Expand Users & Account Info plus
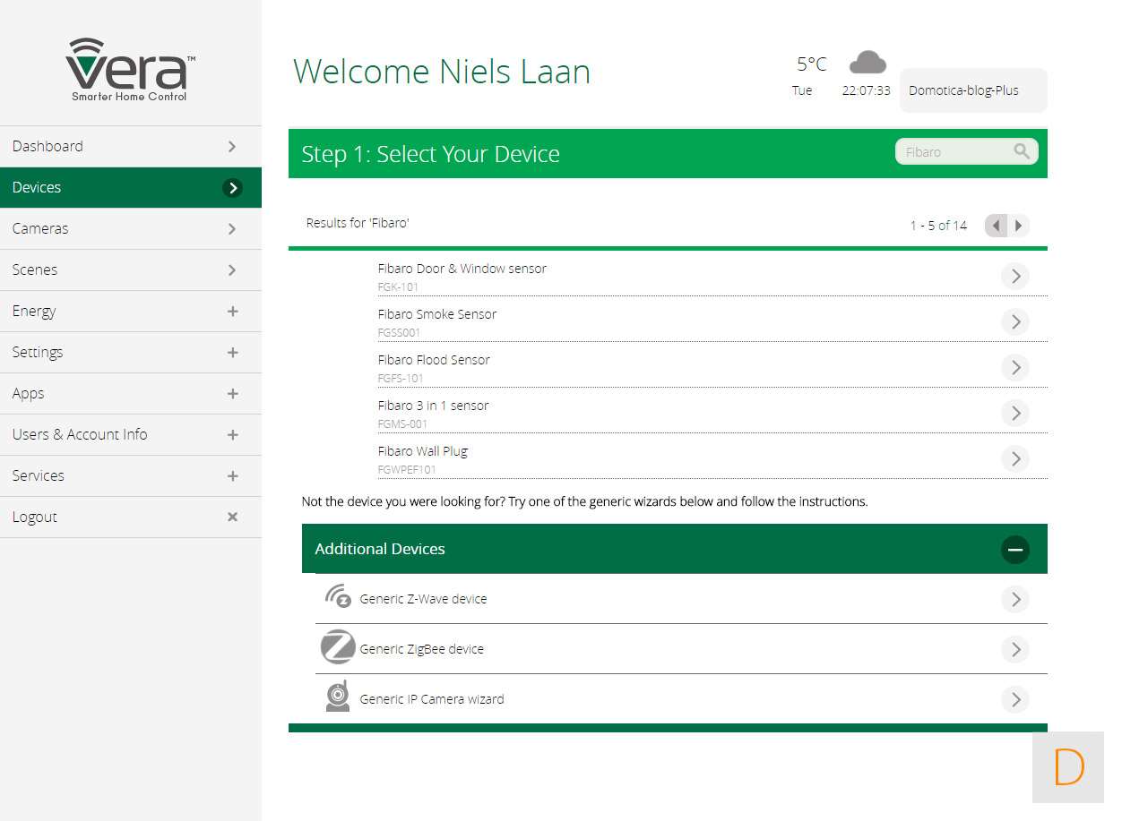The height and width of the screenshot is (821, 1122). point(232,434)
